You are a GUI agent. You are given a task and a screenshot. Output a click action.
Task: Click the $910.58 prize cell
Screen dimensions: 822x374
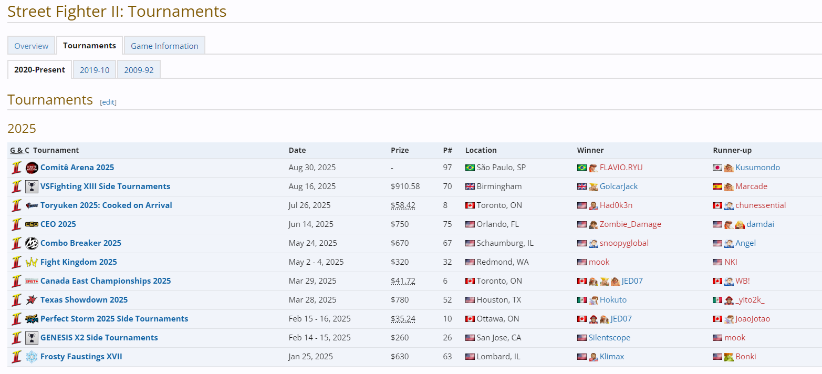(405, 186)
